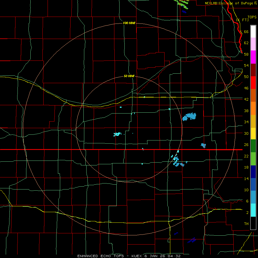The image size is (258, 258).
Task: Click the legend value '66'
Action: [x=246, y=32]
